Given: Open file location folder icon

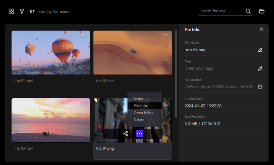Looking at the screenshot, I should click(260, 87).
